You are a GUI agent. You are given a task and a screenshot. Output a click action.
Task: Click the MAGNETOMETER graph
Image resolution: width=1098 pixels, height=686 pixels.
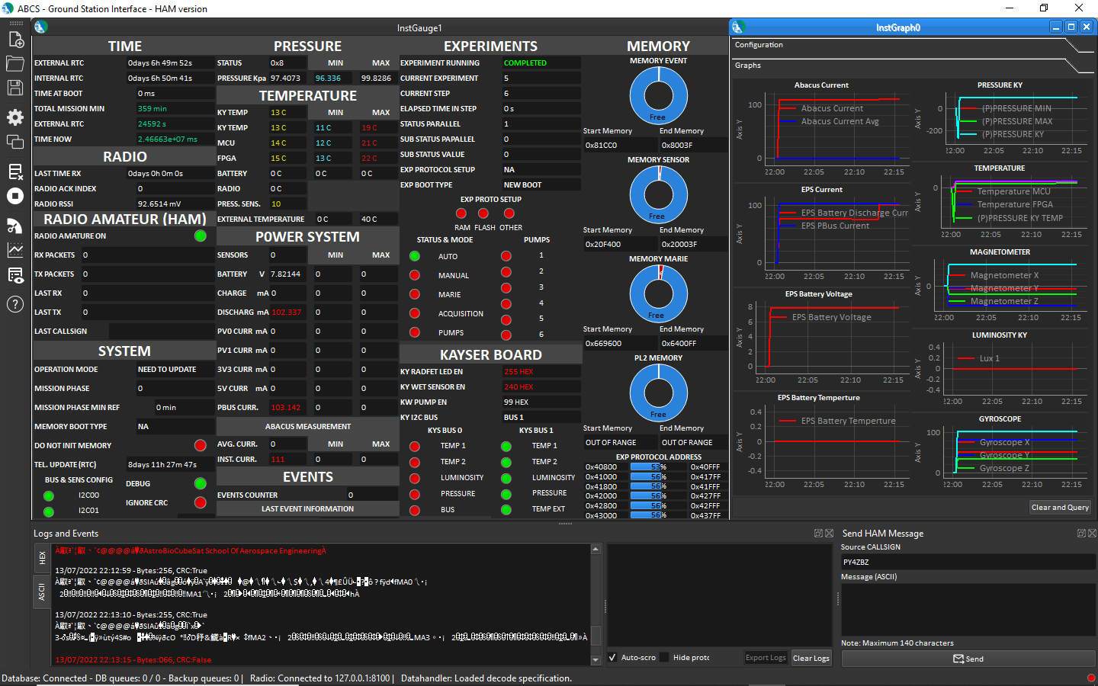1000,287
